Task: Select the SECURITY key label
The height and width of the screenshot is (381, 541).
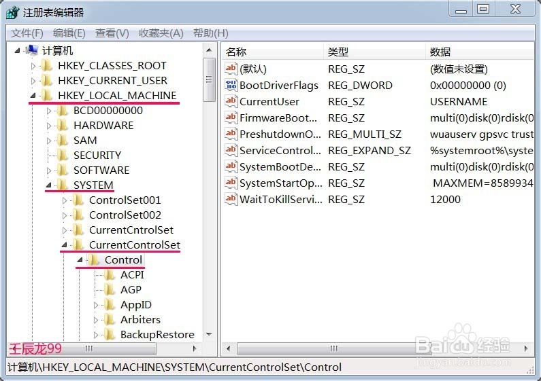Action: pyautogui.click(x=97, y=156)
